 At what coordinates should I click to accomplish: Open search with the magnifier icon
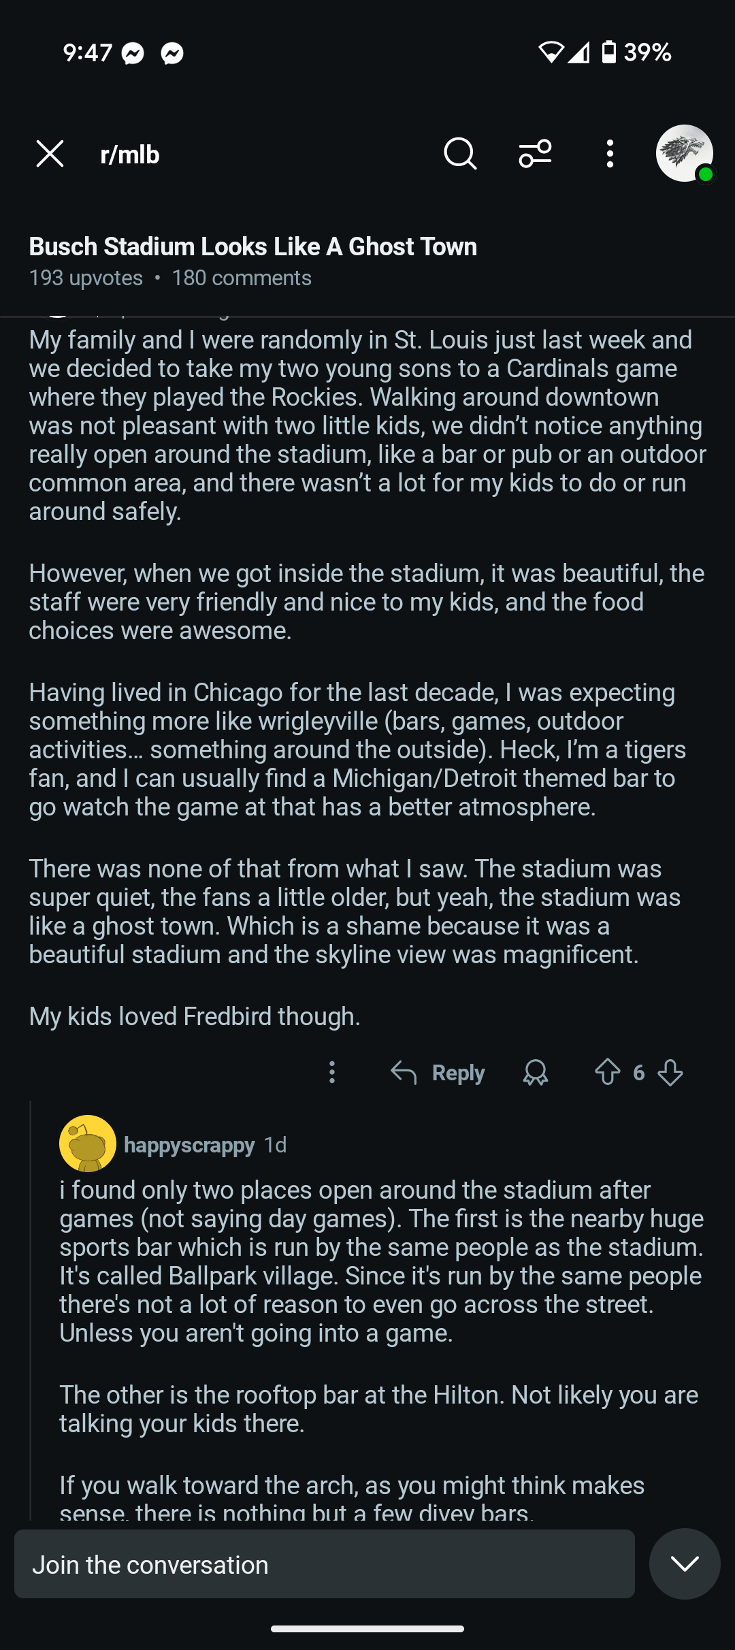460,154
